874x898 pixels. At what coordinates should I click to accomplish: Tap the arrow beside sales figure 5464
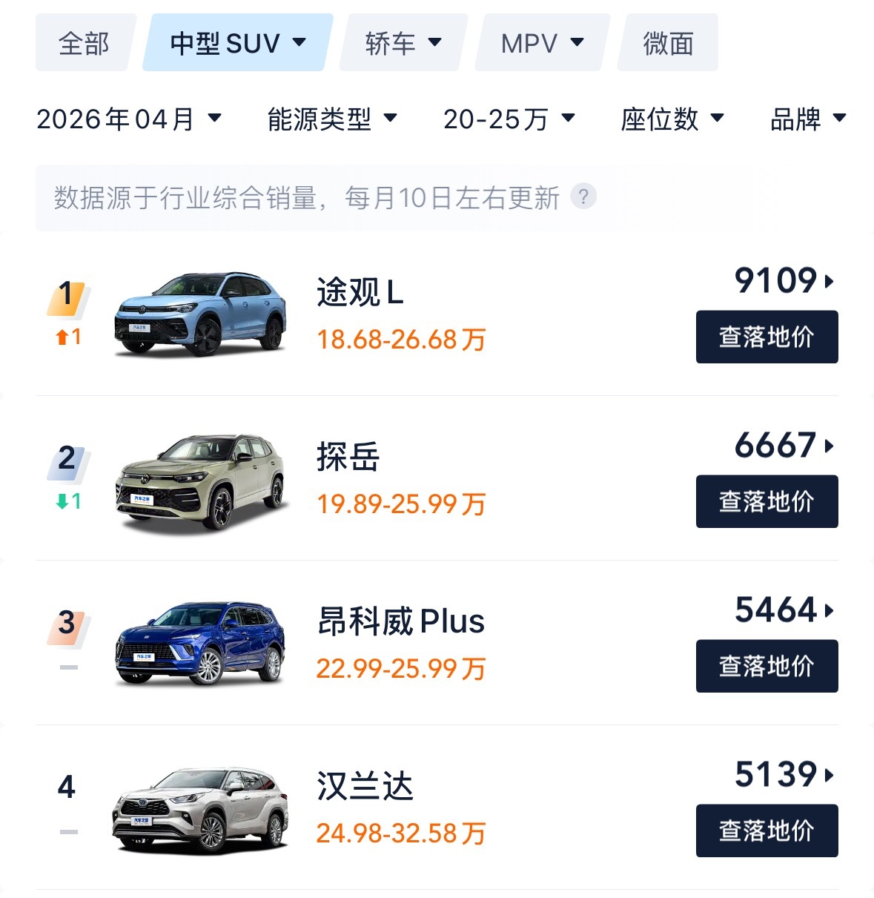829,610
